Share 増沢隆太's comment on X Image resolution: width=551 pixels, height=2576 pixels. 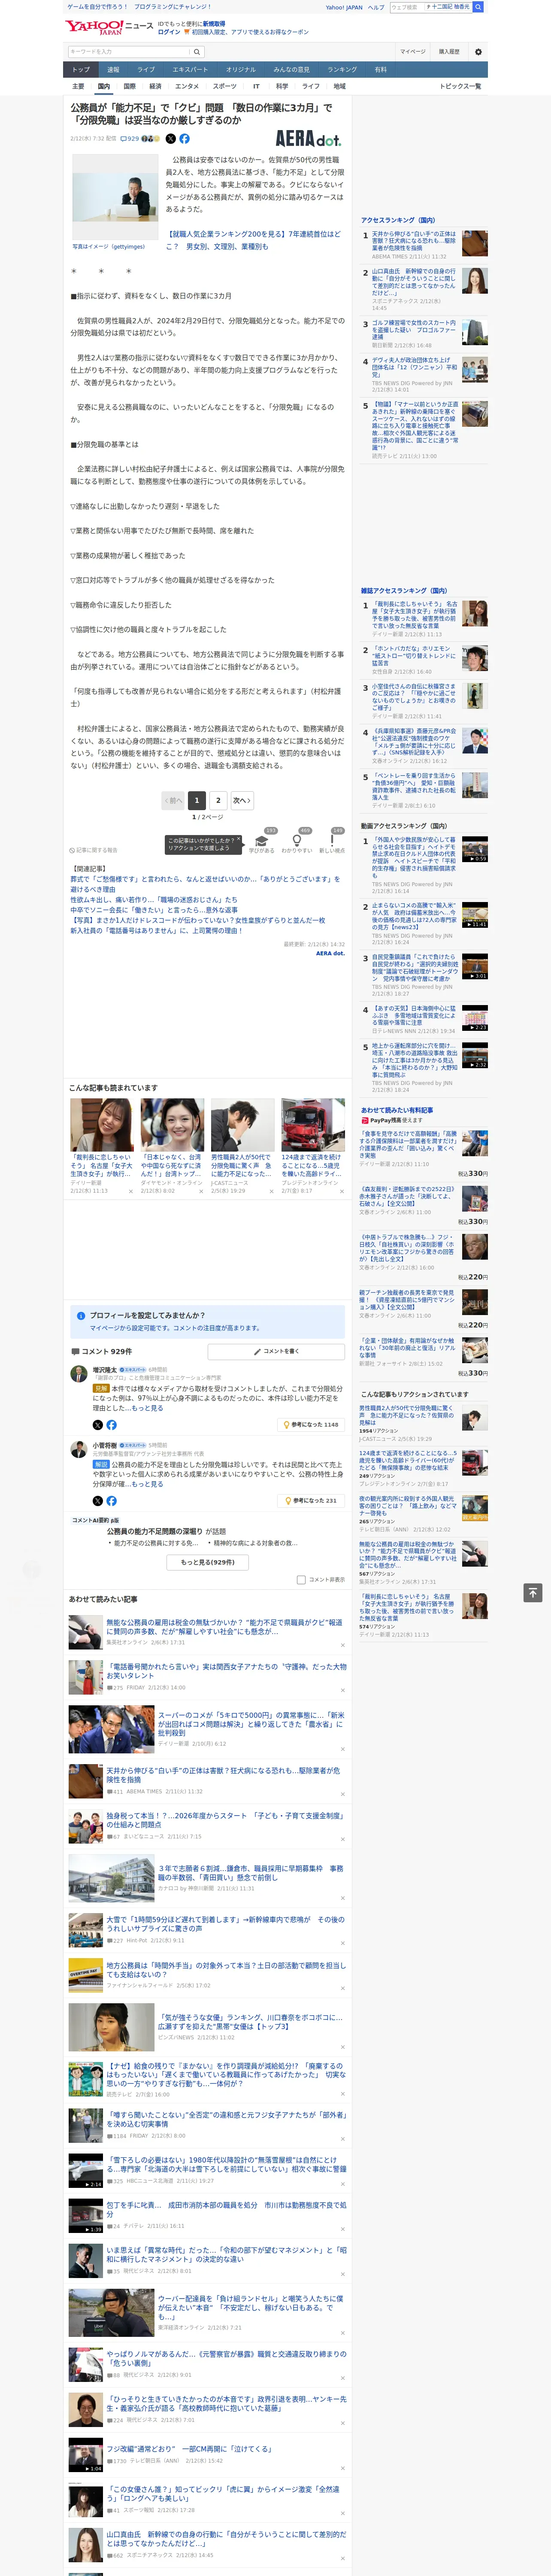97,1425
